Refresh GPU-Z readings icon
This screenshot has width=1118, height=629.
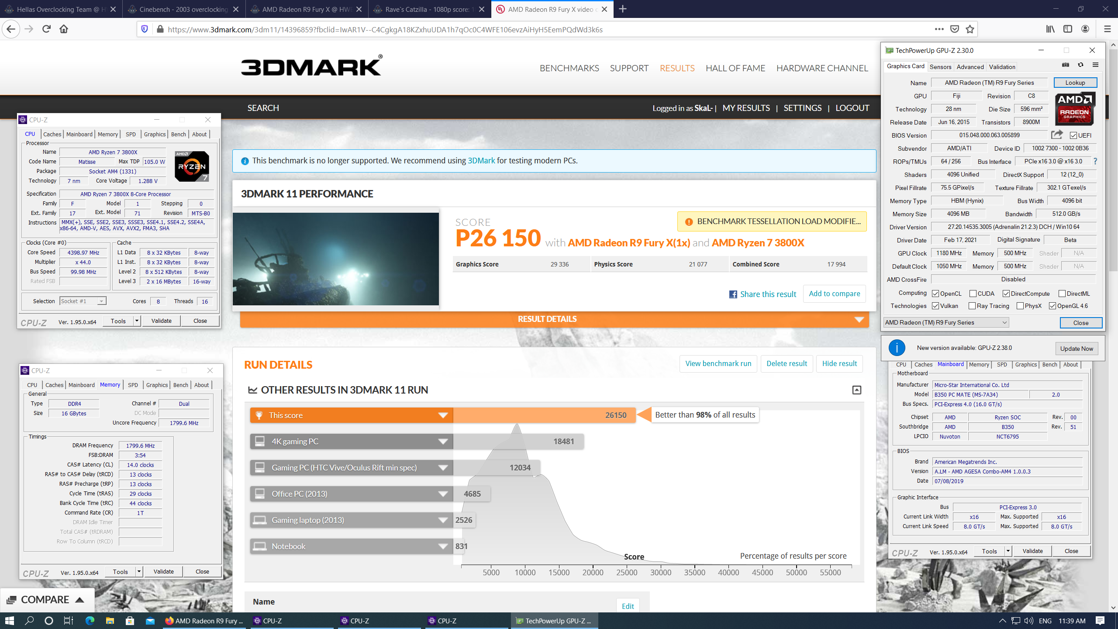[1080, 65]
